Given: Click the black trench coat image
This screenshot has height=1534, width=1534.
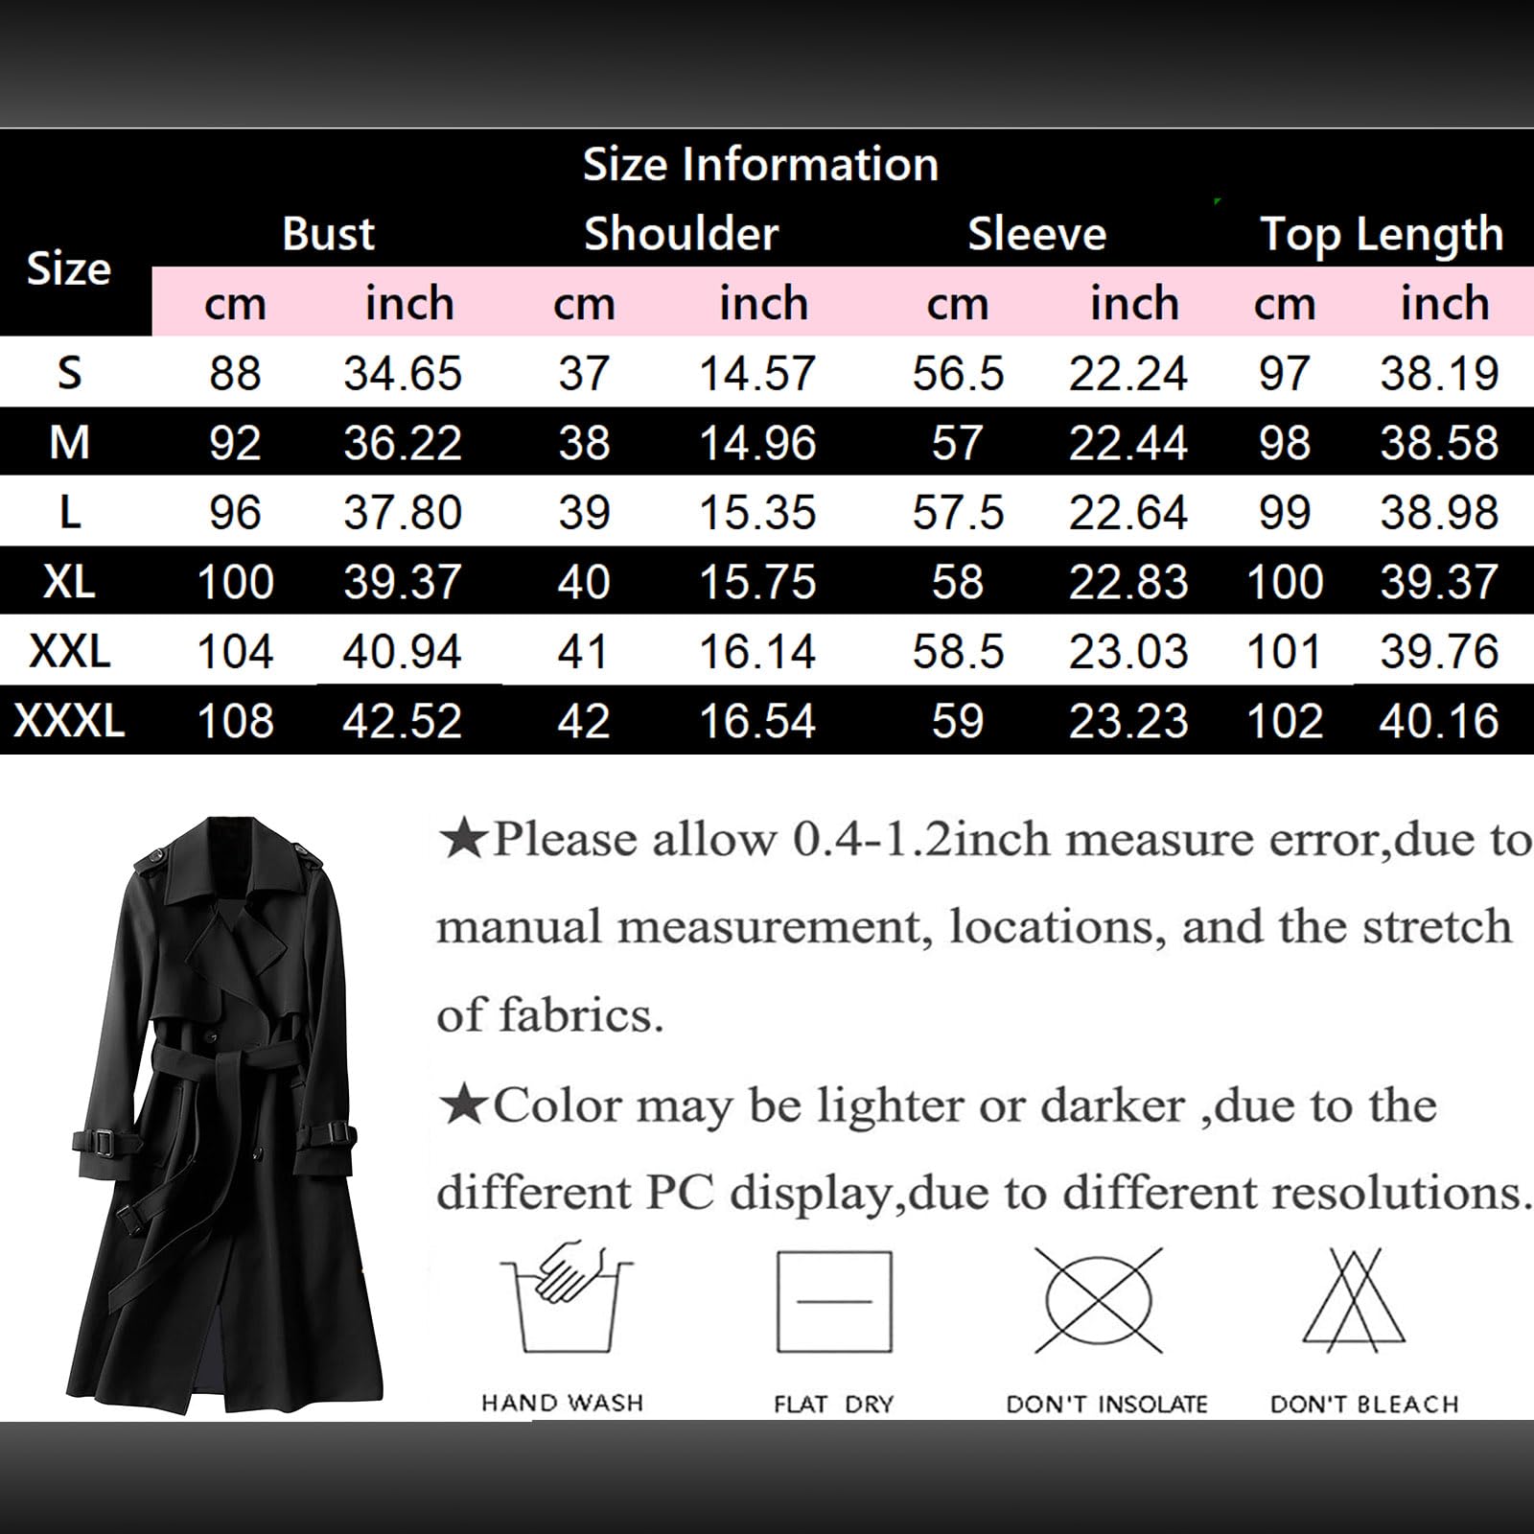Looking at the screenshot, I should (x=225, y=1115).
